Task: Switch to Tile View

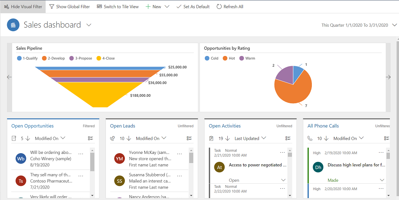Action: [118, 6]
